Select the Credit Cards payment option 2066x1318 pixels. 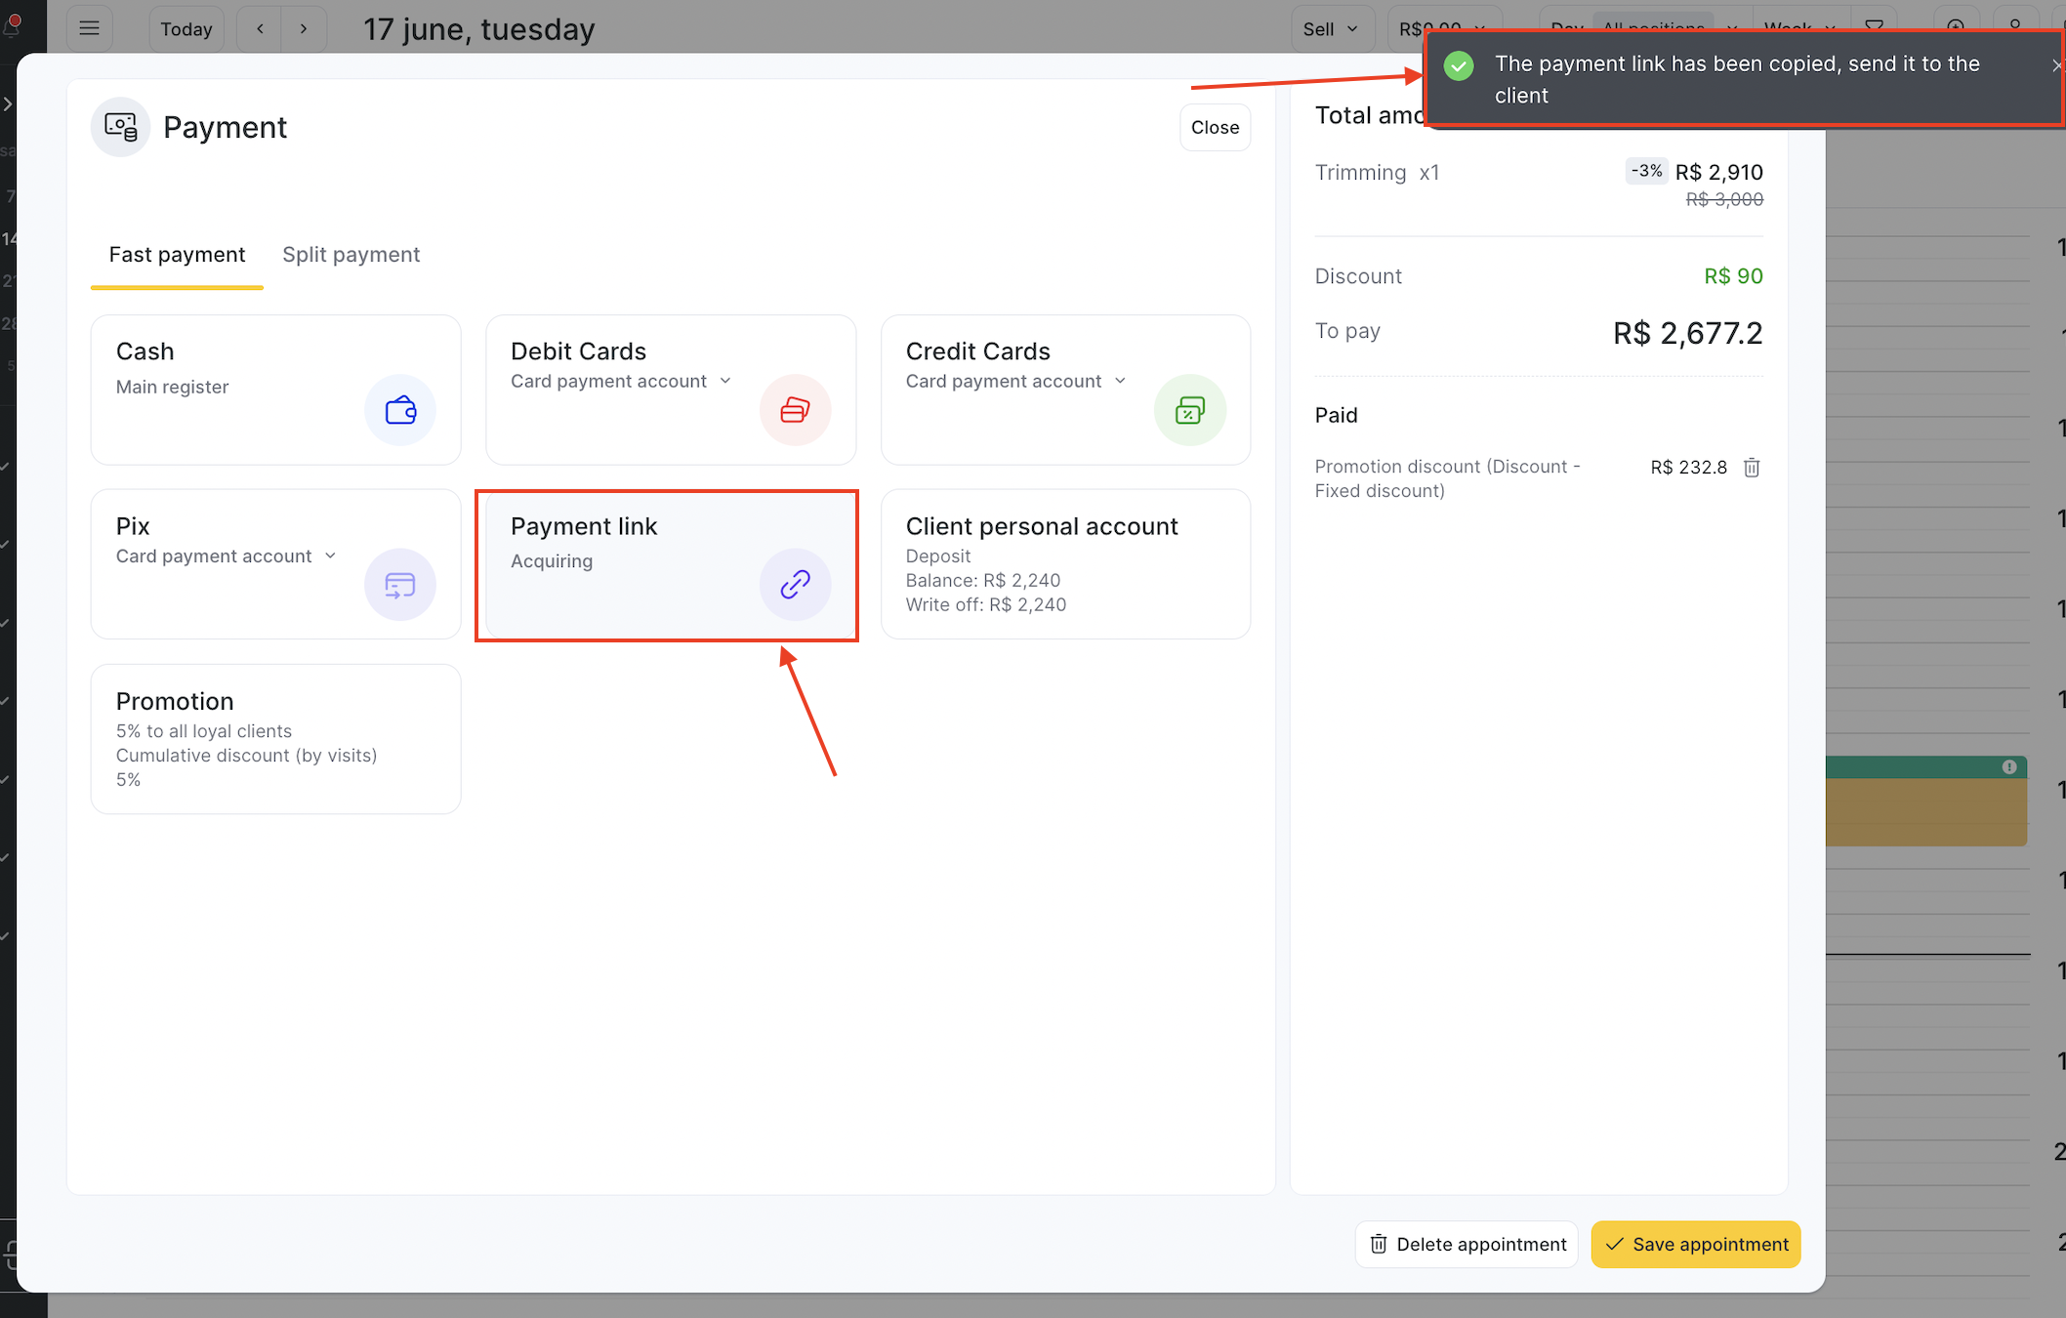[x=1065, y=390]
